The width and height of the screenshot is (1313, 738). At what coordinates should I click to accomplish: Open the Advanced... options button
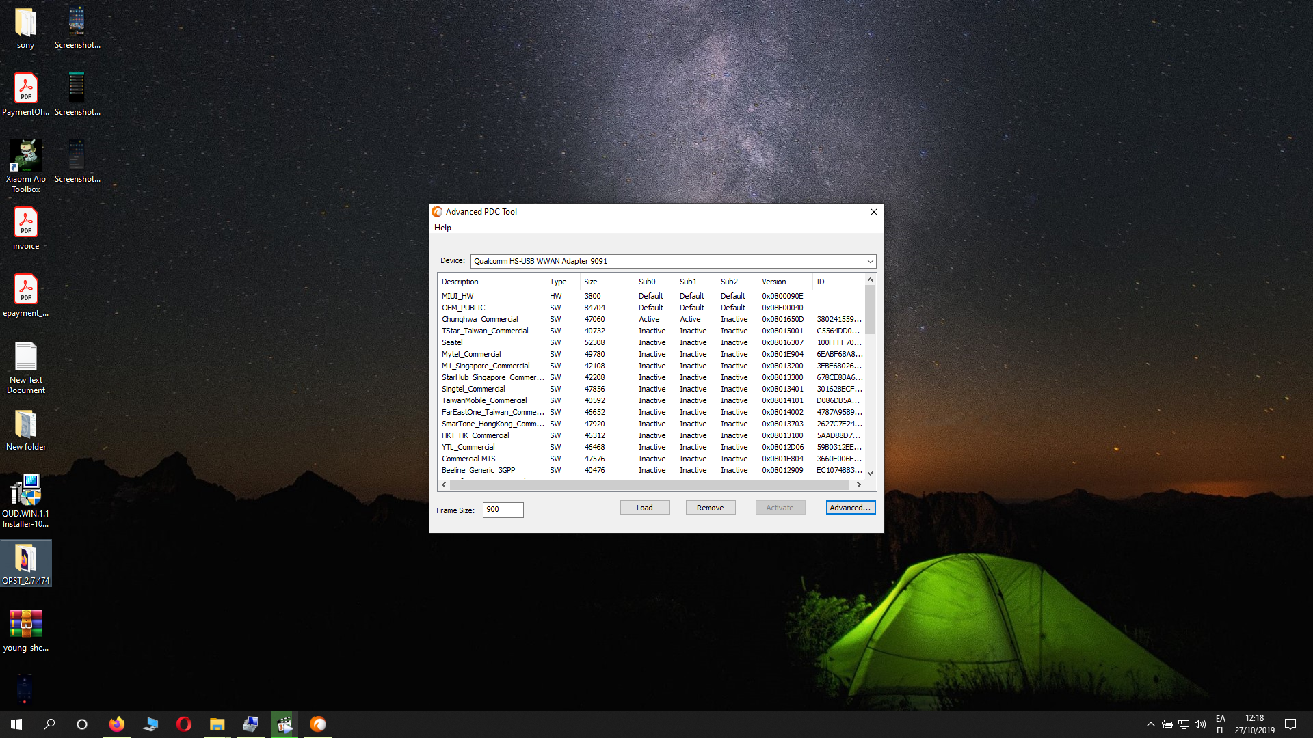[x=850, y=508]
